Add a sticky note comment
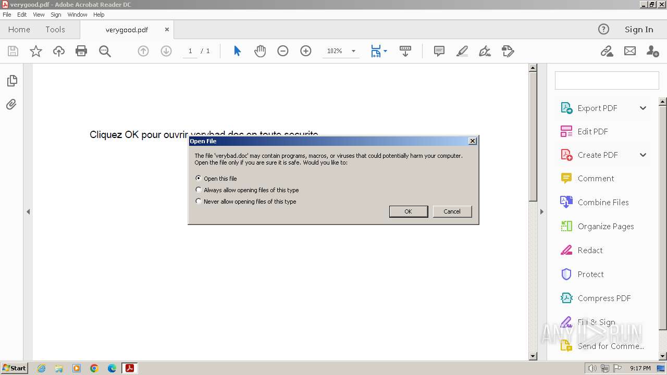Viewport: 667px width, 375px height. click(x=439, y=51)
